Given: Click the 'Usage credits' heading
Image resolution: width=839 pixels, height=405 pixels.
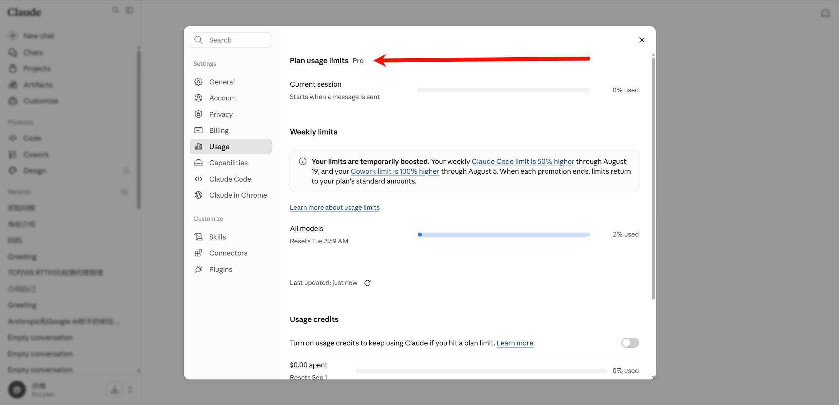Looking at the screenshot, I should 314,319.
